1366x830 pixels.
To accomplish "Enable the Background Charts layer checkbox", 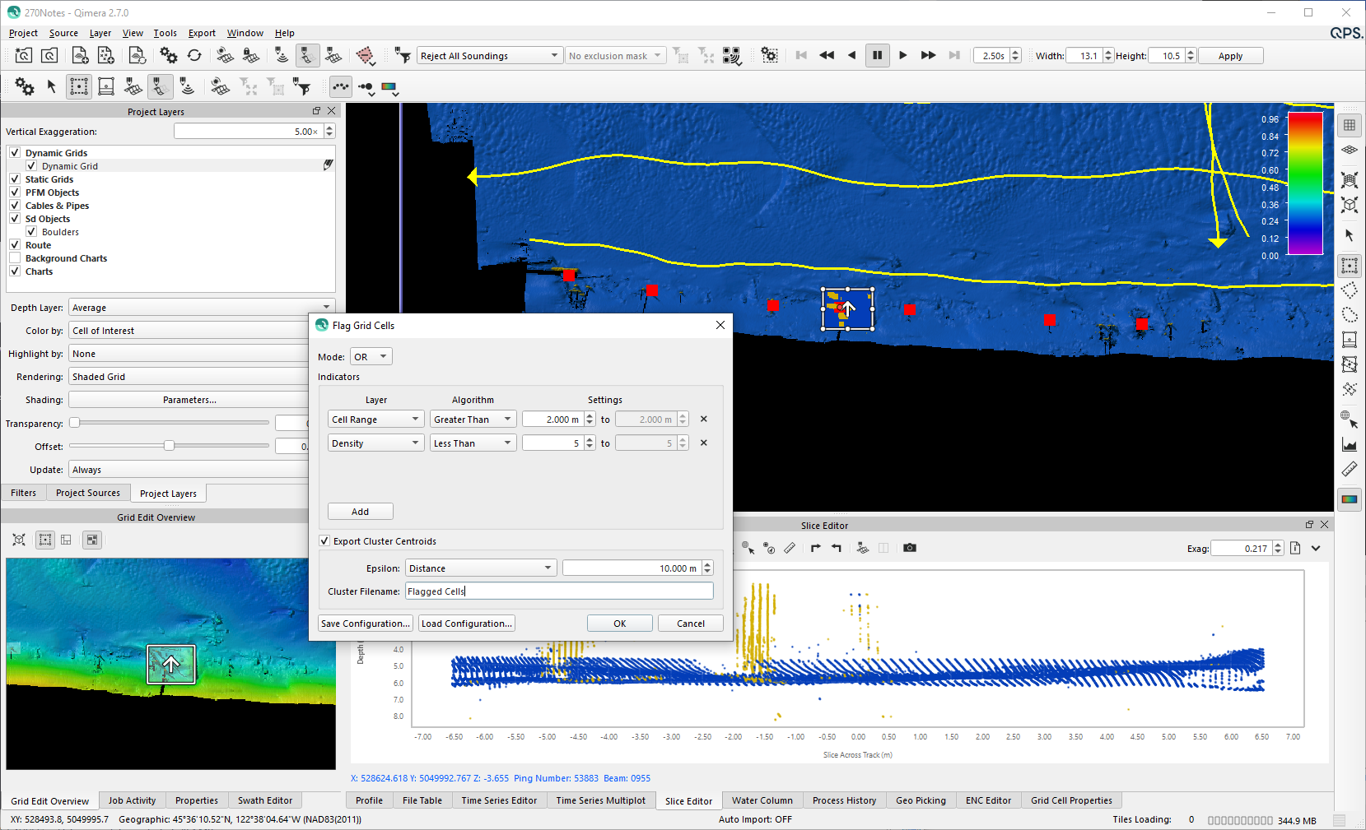I will 15,258.
